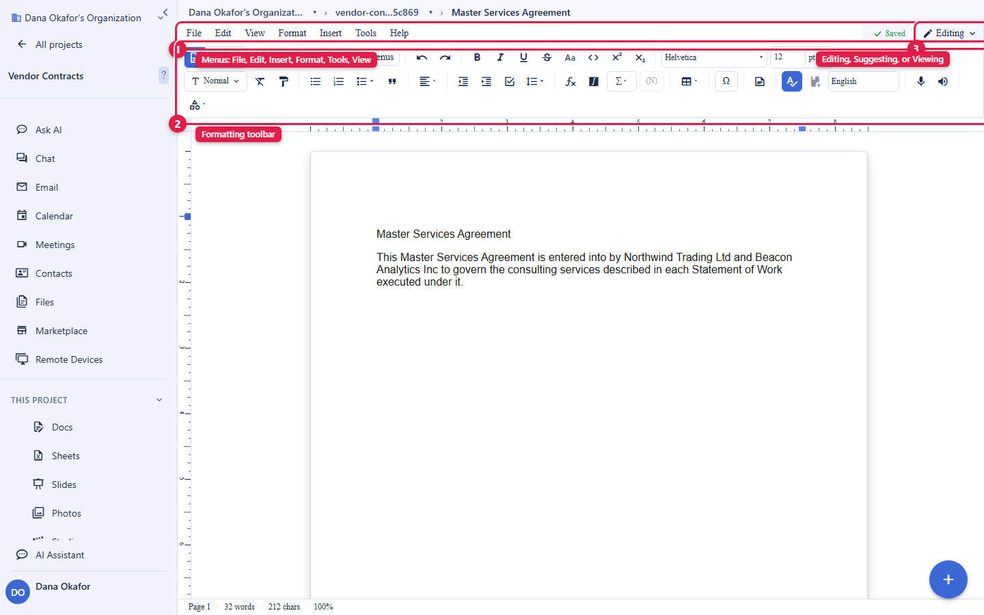Open the Editing mode dropdown
This screenshot has width=984, height=615.
(x=949, y=33)
